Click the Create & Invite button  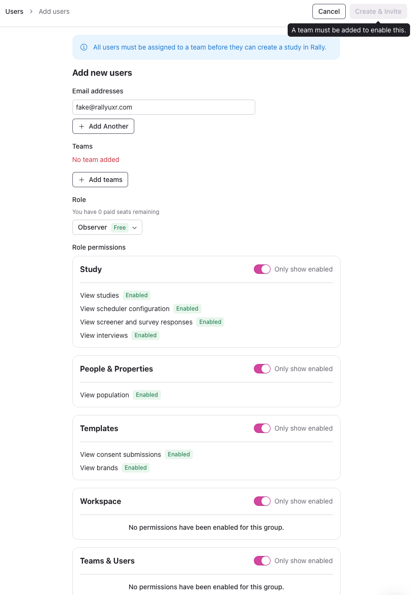click(x=378, y=11)
